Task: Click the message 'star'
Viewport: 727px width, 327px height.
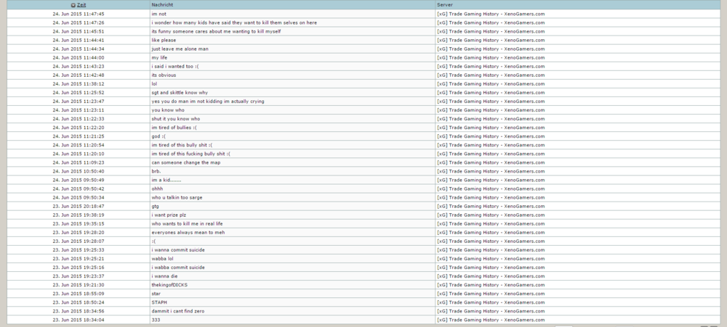Action: (156, 294)
